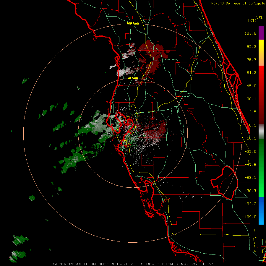The width and height of the screenshot is (266, 266).
Task: Select the 45.6 legend value
Action: [252, 86]
